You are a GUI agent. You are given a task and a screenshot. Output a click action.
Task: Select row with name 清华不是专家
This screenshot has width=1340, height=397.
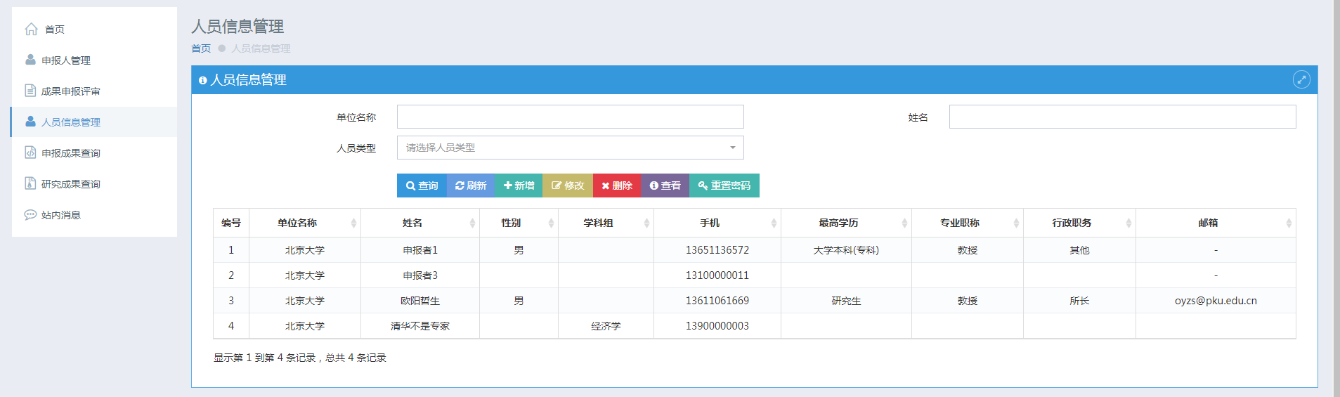tap(755, 326)
